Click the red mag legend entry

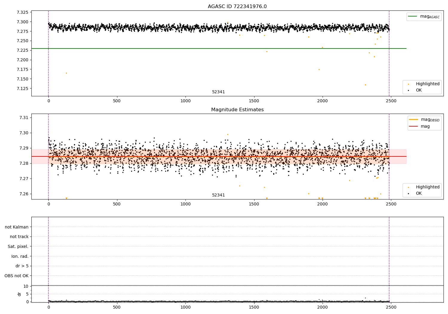[425, 126]
